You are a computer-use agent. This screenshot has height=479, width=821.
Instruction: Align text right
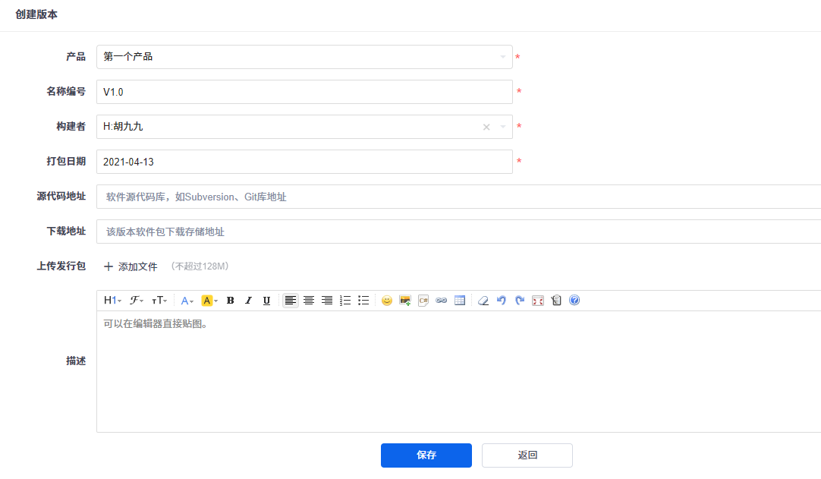pyautogui.click(x=327, y=301)
